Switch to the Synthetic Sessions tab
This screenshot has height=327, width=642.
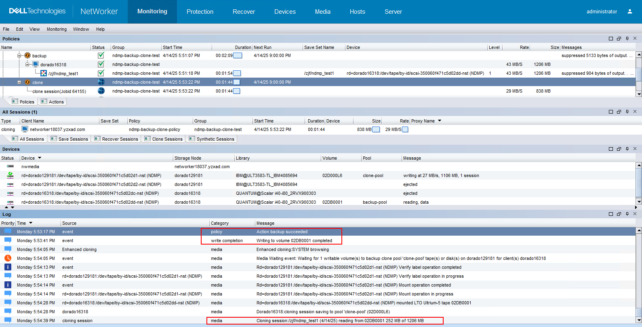[x=211, y=139]
